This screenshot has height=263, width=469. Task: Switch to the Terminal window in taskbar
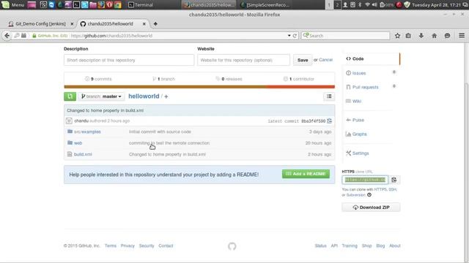(141, 5)
